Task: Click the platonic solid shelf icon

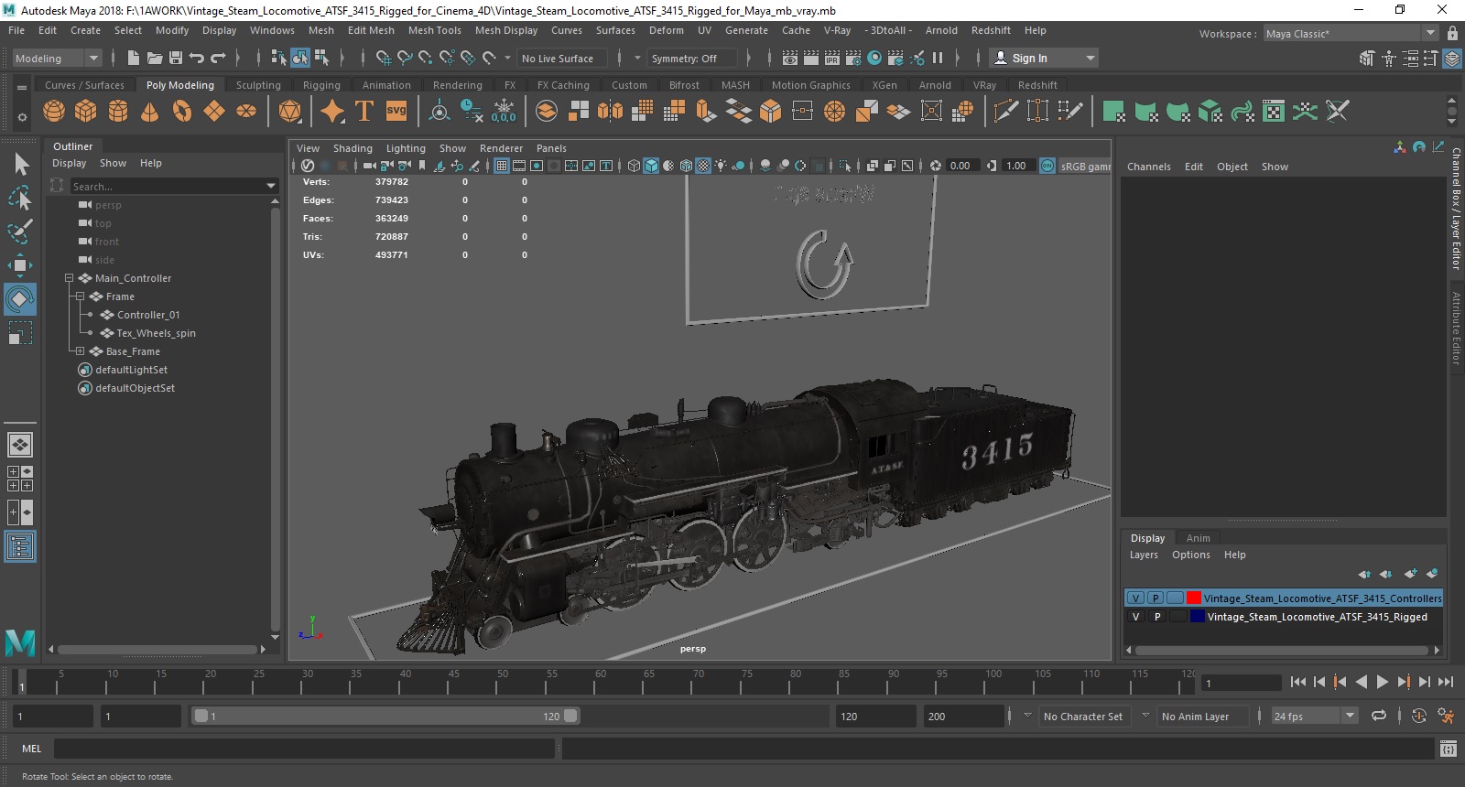Action: tap(290, 112)
